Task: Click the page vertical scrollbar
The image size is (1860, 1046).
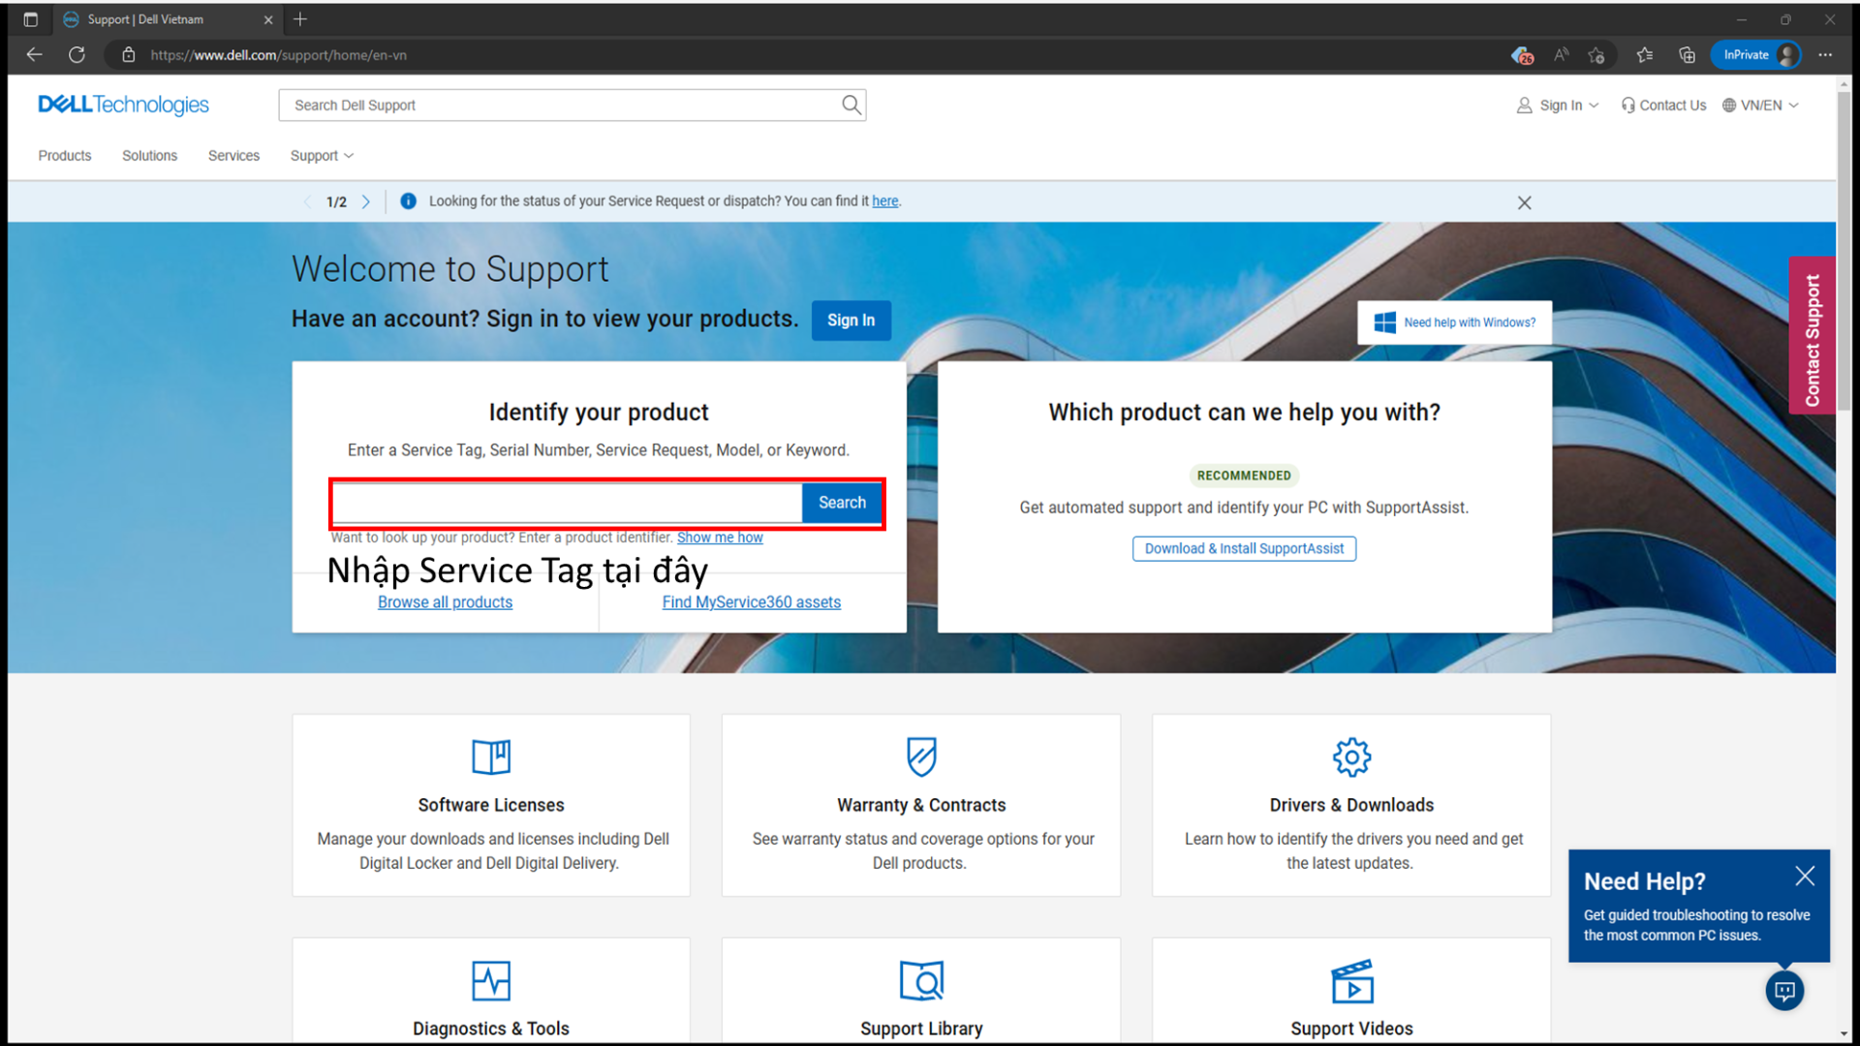Action: [1844, 252]
